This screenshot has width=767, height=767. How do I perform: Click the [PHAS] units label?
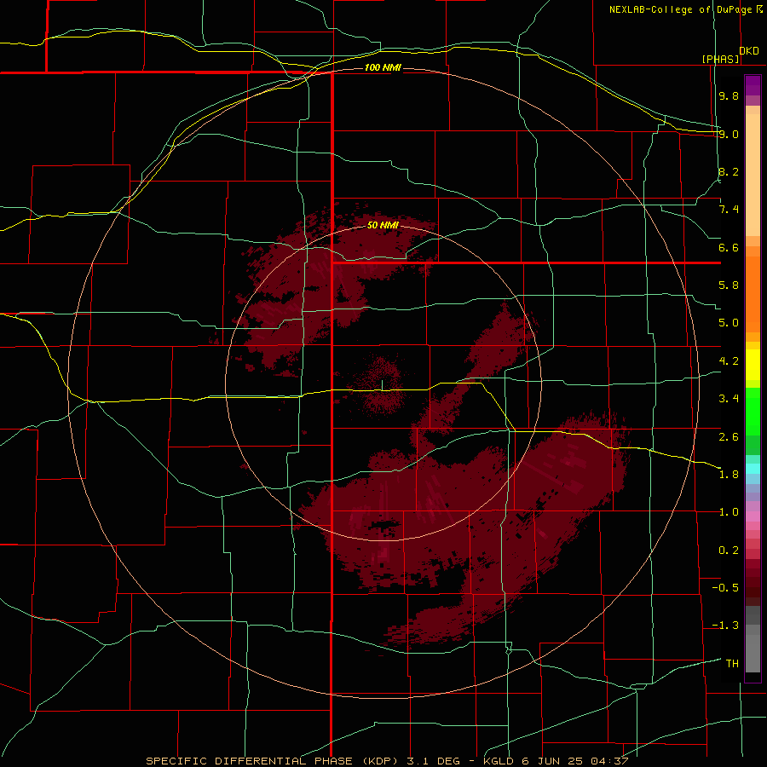click(x=720, y=59)
